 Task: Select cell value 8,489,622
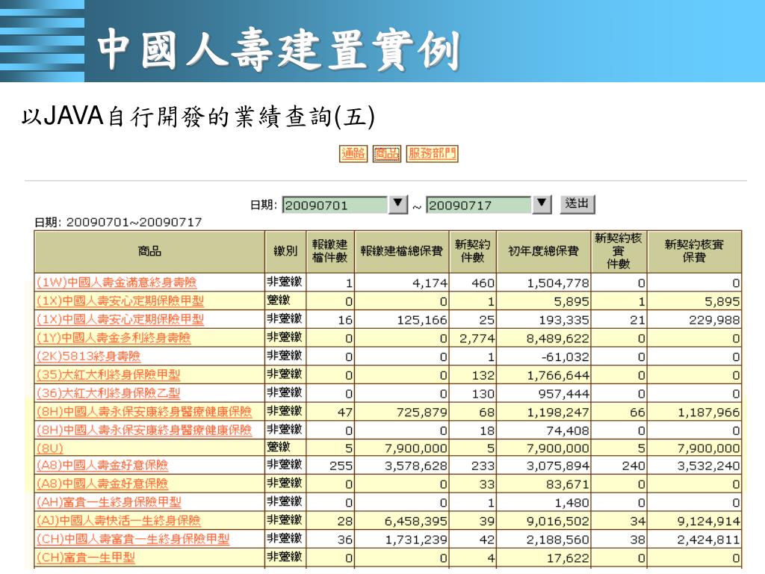(x=558, y=339)
